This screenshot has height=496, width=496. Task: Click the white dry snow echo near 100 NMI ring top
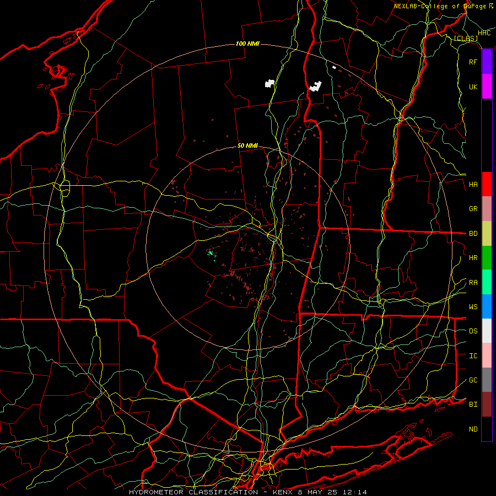269,84
